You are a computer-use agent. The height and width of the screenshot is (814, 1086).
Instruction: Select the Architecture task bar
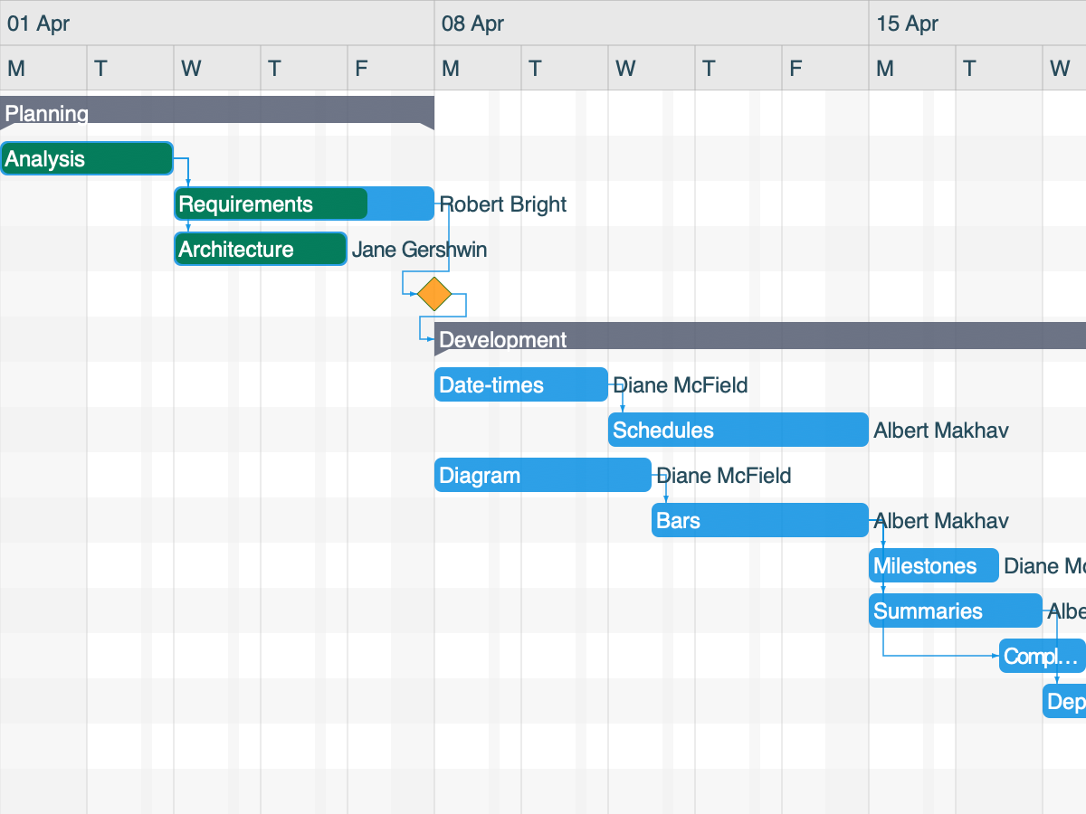261,249
